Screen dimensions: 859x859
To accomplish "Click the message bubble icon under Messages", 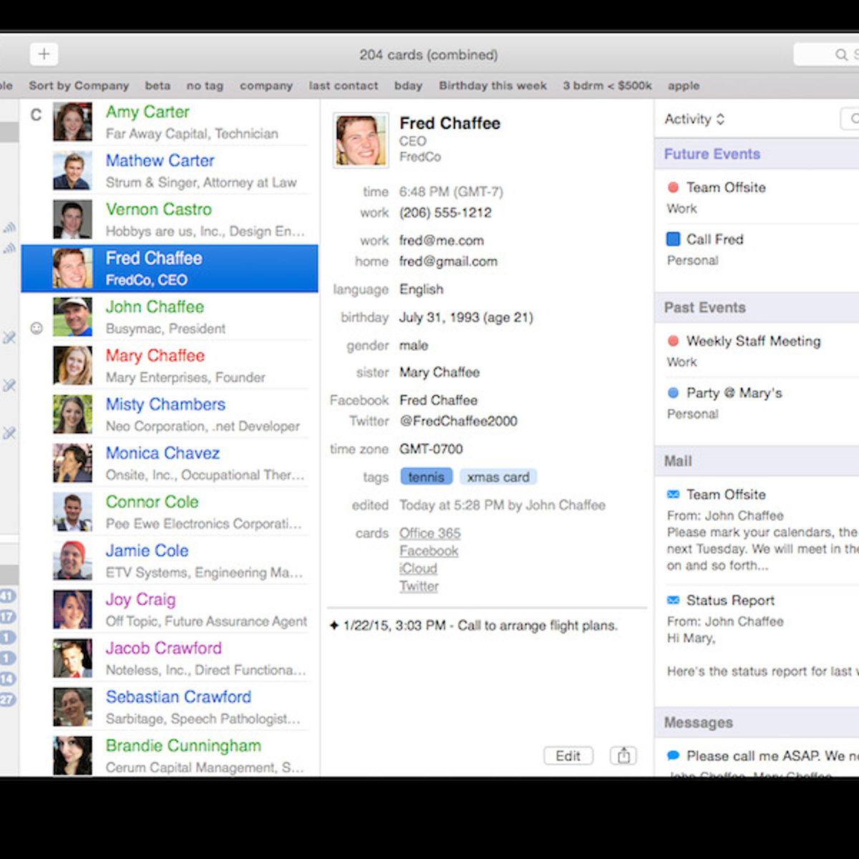I will tap(673, 756).
